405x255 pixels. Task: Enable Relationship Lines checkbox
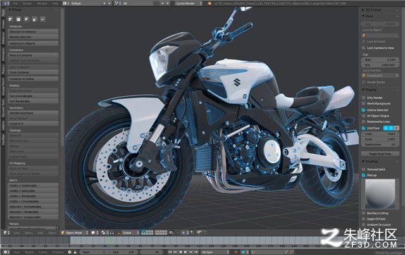[363, 121]
